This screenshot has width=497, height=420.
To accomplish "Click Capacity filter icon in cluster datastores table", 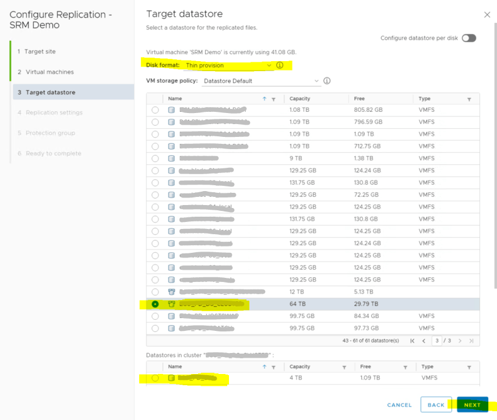I will pos(344,368).
